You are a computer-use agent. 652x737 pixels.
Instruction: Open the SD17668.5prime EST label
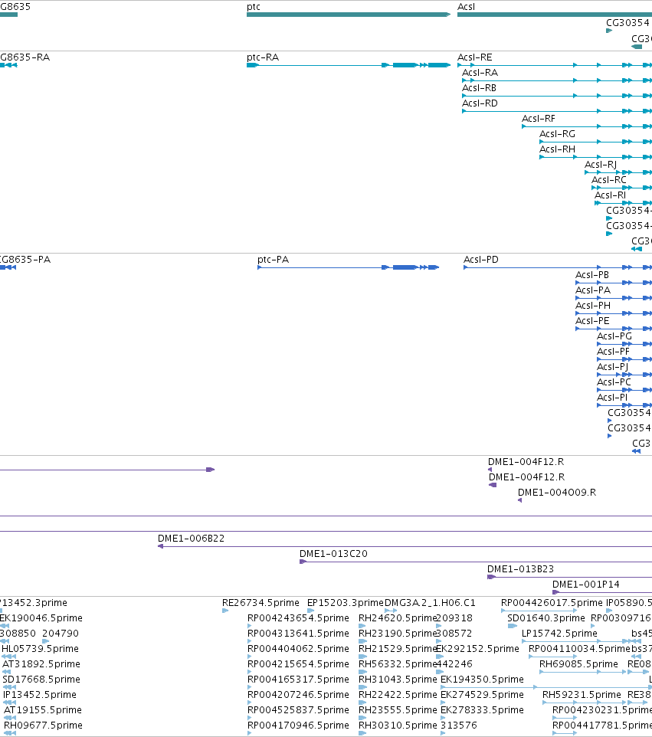[41, 680]
